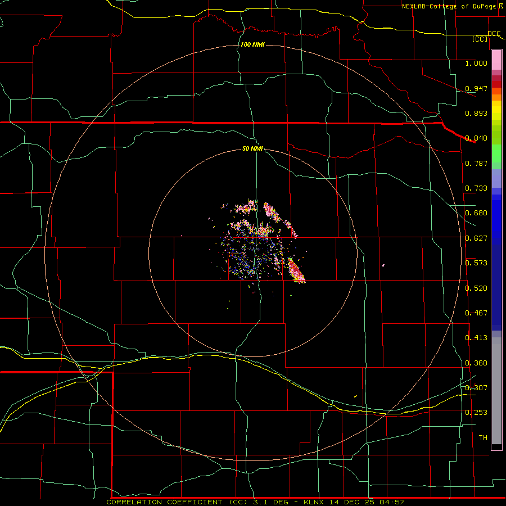Click the 1.000 scale value
Screen dimensions: 506x506
coord(476,63)
